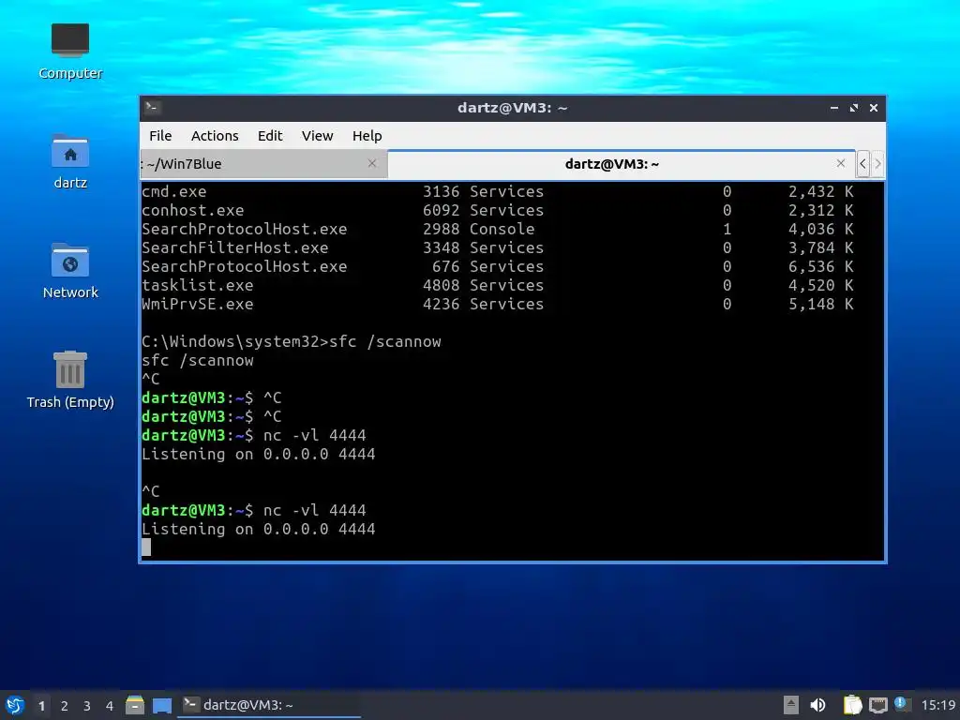
Task: Click the SearchFilterHost.exe line
Action: [x=497, y=247]
